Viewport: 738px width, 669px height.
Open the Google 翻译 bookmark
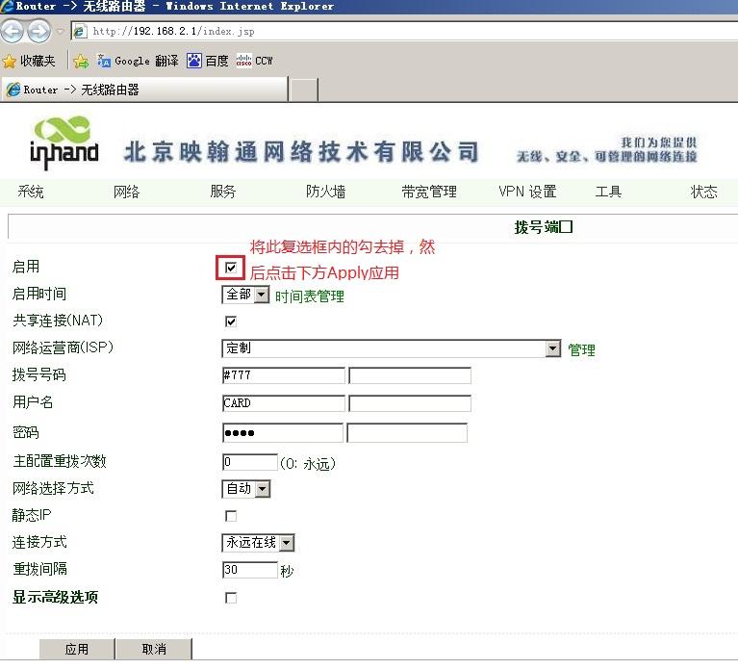coord(138,61)
